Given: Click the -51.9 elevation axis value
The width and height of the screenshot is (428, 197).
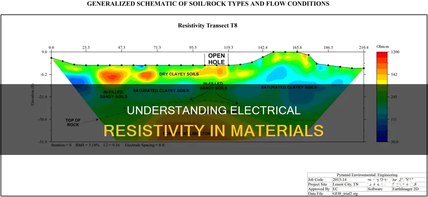Looking at the screenshot, I should [43, 142].
